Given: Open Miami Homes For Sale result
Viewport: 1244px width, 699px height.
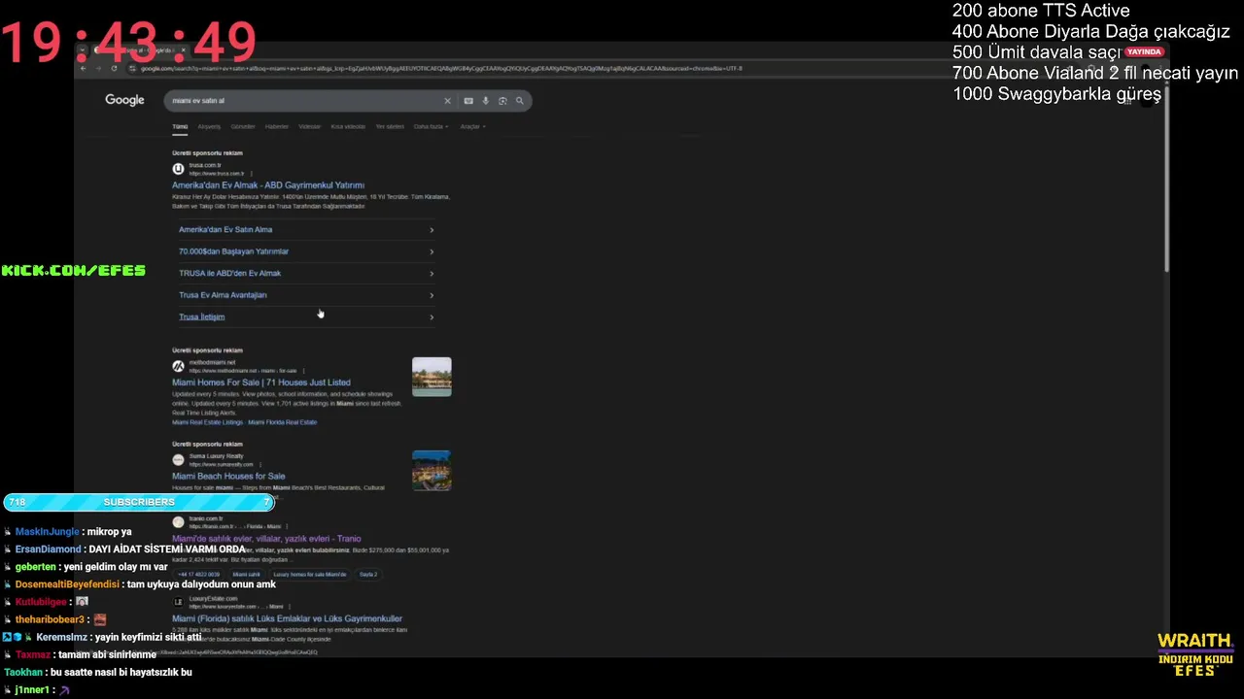Looking at the screenshot, I should (261, 383).
